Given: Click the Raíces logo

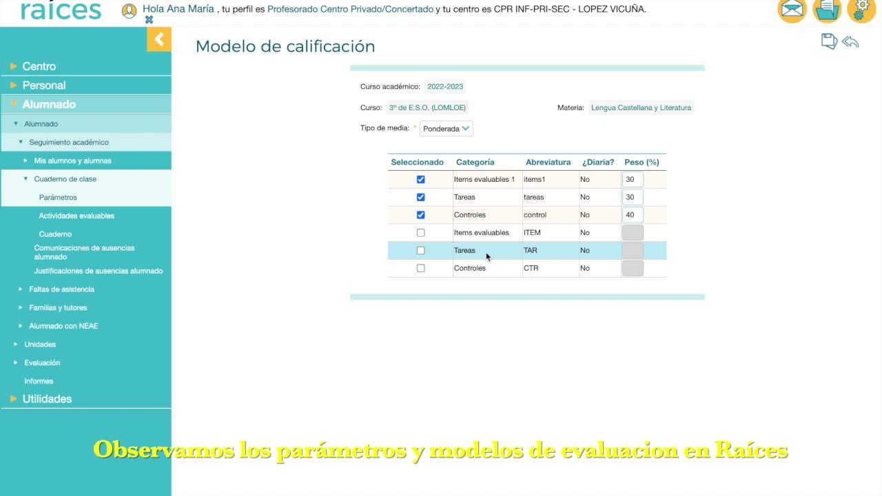Looking at the screenshot, I should pyautogui.click(x=61, y=10).
